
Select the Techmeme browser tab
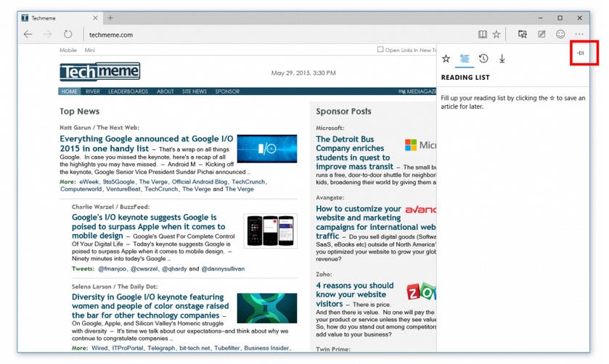tap(60, 18)
